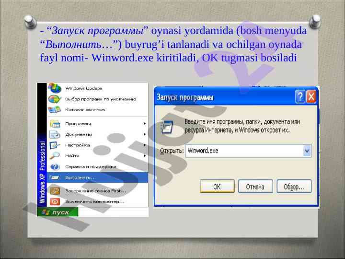
Task: Click the Запуск программы title bar text
Action: (185, 97)
